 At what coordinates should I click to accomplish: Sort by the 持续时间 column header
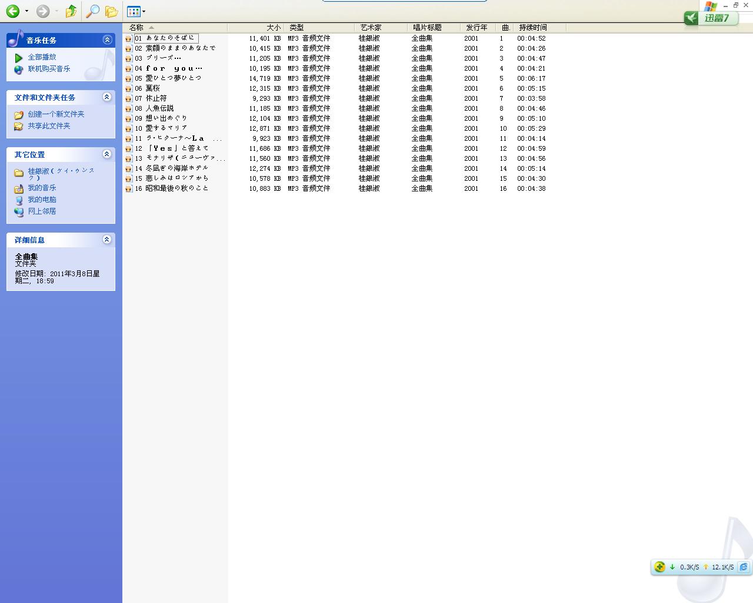539,28
